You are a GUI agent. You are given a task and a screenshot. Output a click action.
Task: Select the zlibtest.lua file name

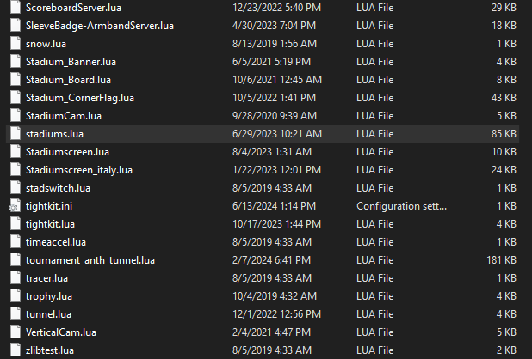pyautogui.click(x=50, y=350)
